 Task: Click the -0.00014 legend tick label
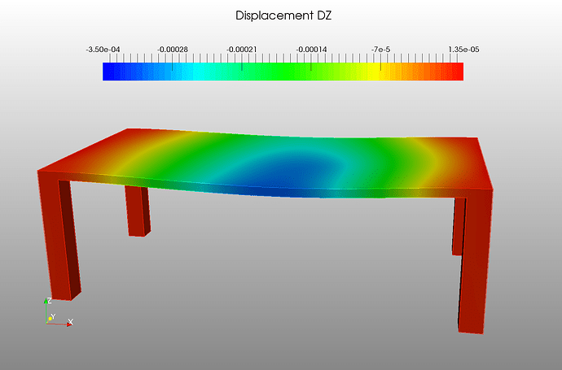pos(311,50)
